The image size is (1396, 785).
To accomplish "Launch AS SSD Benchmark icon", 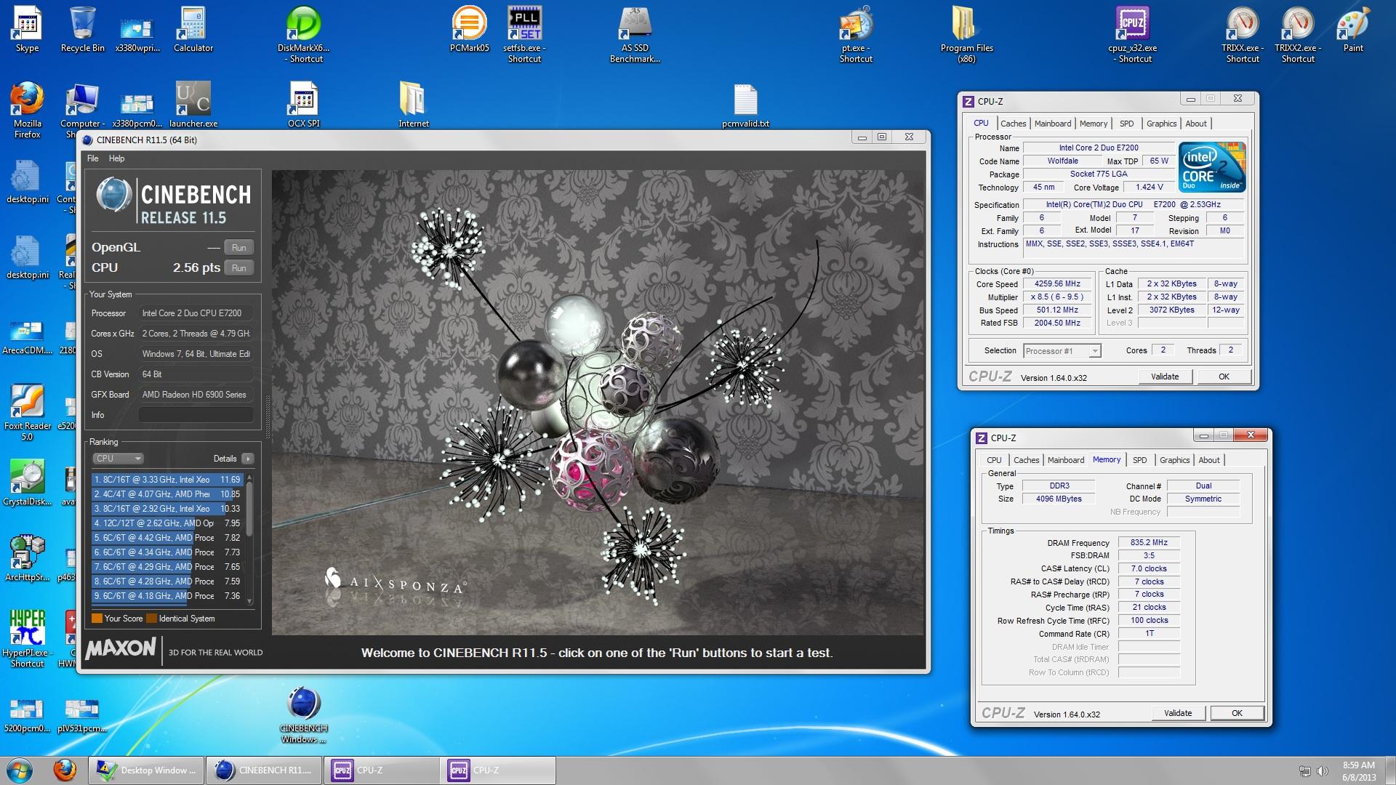I will click(635, 35).
